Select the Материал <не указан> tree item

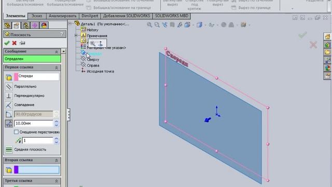(106, 48)
